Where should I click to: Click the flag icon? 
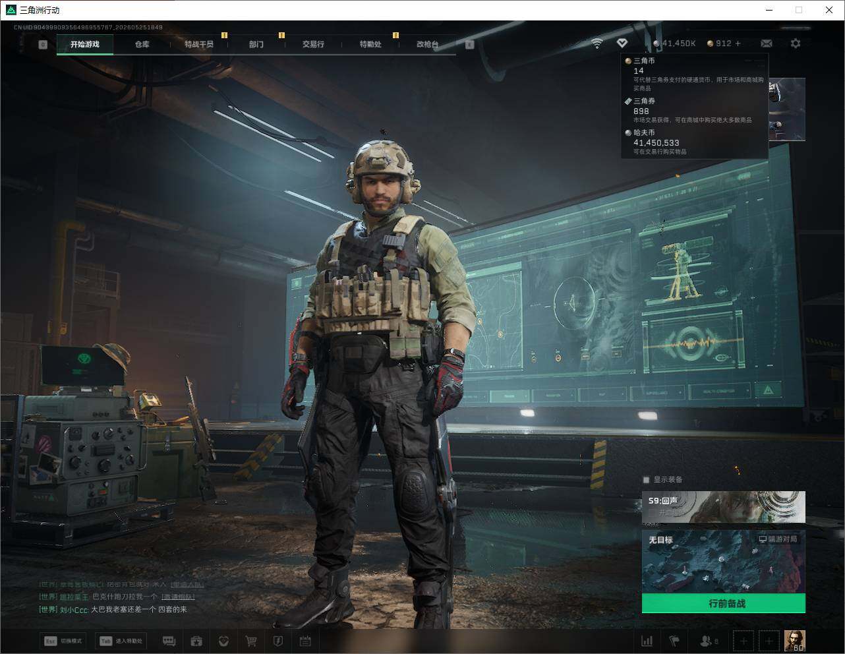674,641
